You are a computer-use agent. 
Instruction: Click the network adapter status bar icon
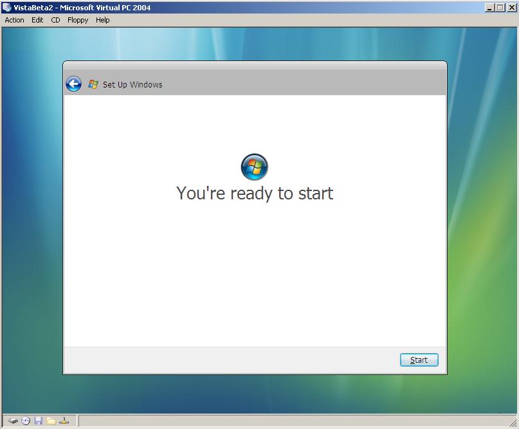[64, 421]
